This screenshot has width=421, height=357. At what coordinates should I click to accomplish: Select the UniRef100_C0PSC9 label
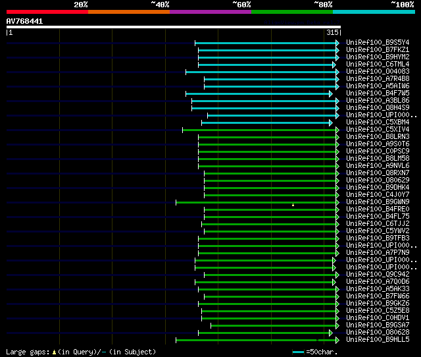pos(378,151)
